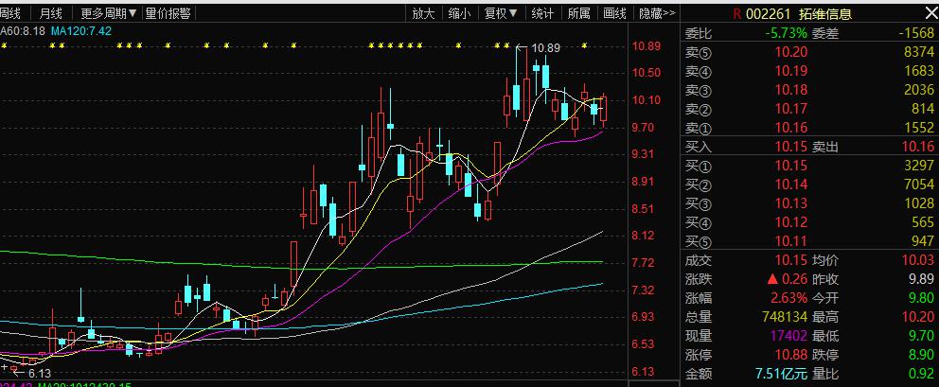Click the 10.10 price axis label
The image size is (939, 387).
pyautogui.click(x=647, y=100)
